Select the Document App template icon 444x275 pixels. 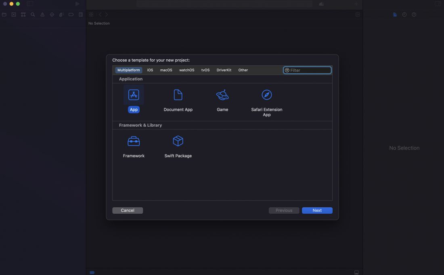(x=178, y=95)
